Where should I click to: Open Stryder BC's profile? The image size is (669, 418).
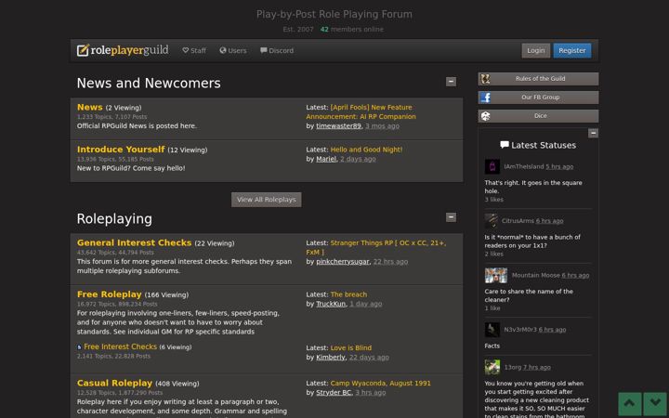(334, 393)
